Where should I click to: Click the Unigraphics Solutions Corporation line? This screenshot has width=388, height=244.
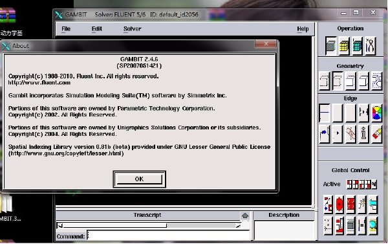point(135,128)
